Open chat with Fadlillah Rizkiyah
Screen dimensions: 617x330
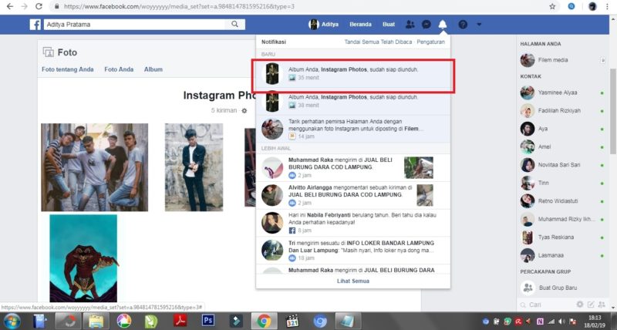point(561,110)
